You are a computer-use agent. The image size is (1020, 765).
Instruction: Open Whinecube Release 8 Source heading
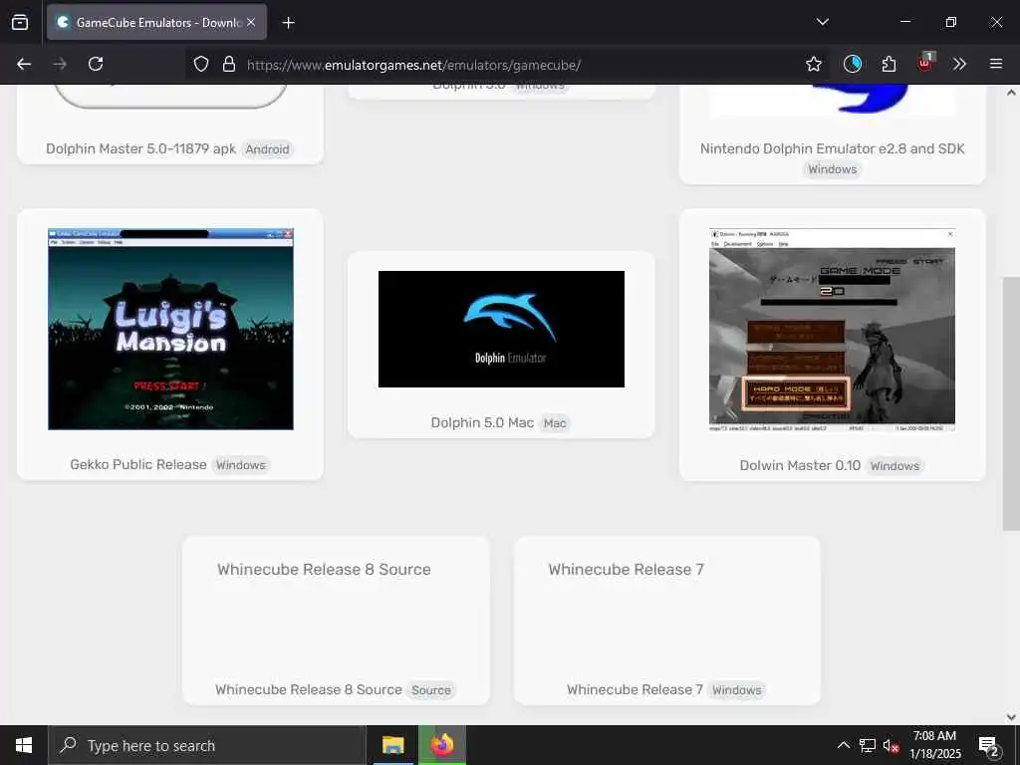[324, 569]
